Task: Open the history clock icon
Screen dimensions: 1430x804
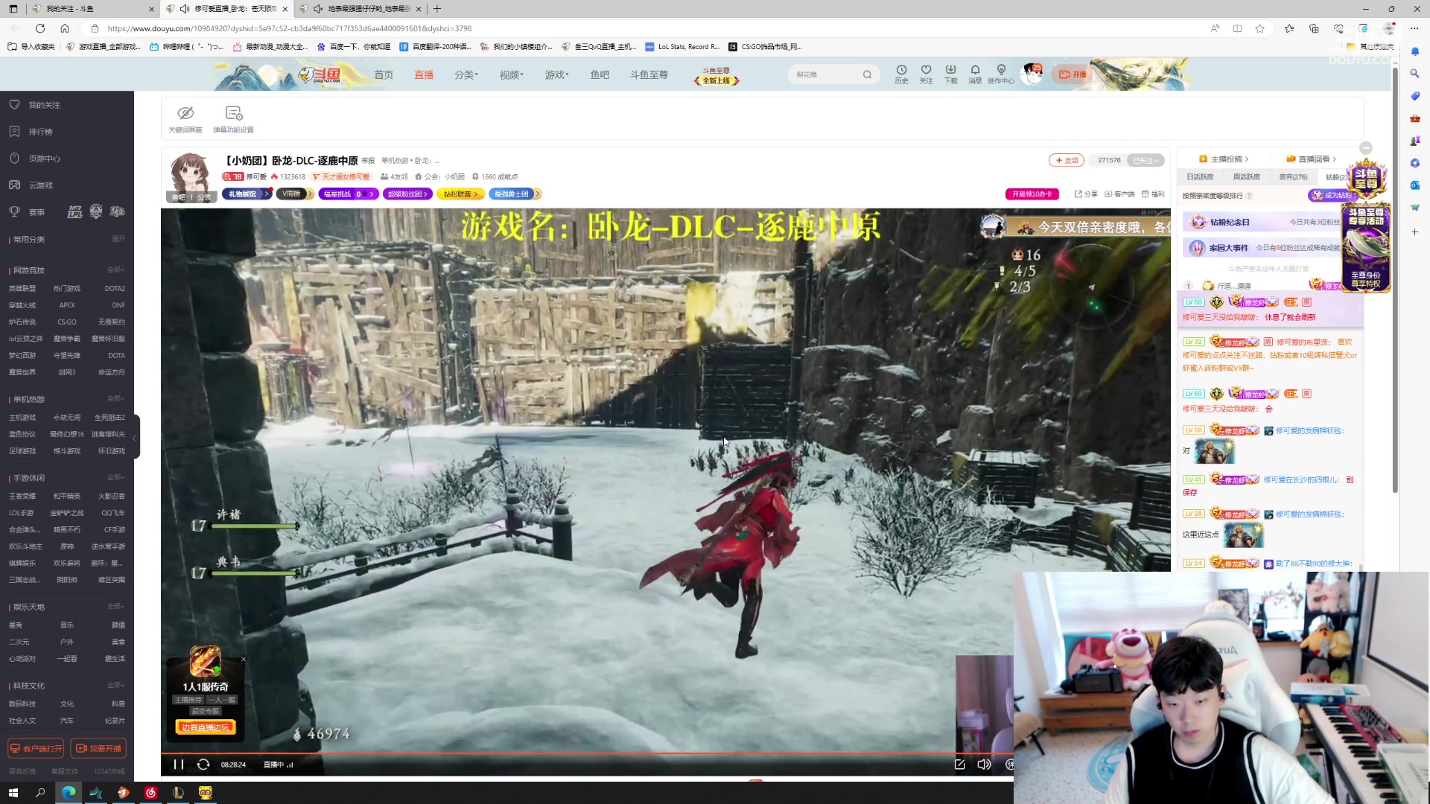Action: click(901, 70)
